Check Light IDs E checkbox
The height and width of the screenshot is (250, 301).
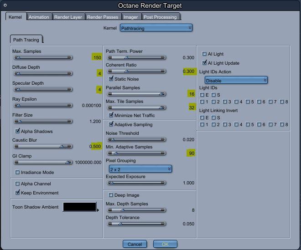pyautogui.click(x=202, y=95)
